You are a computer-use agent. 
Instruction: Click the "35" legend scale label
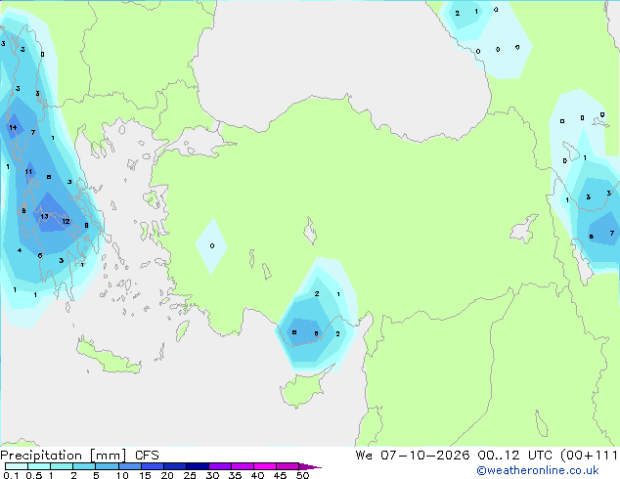[235, 475]
